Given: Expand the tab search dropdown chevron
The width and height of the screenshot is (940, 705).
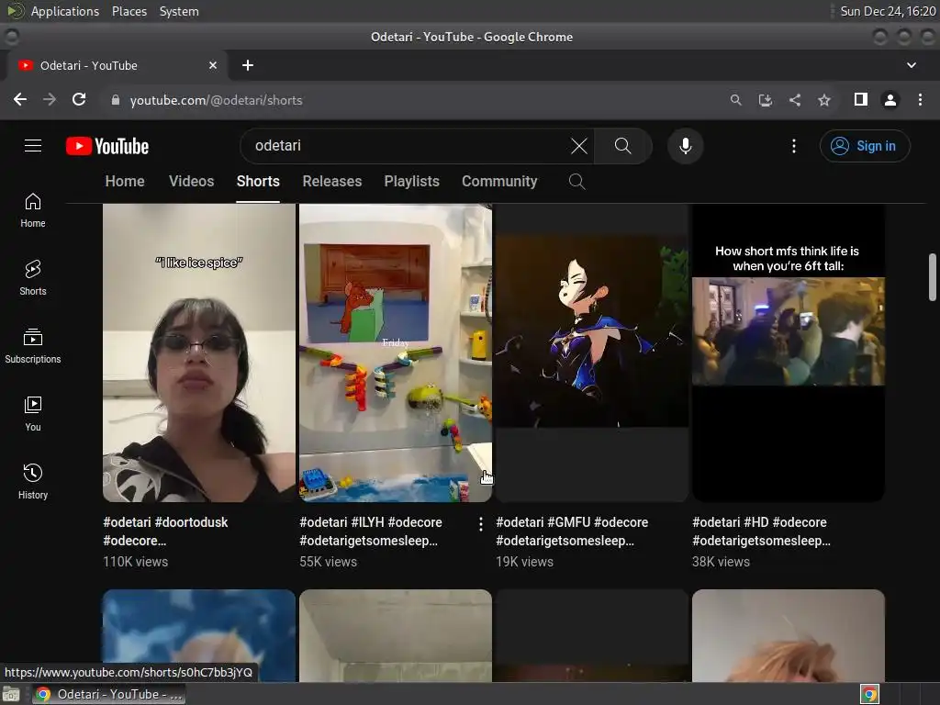Looking at the screenshot, I should click(x=912, y=65).
